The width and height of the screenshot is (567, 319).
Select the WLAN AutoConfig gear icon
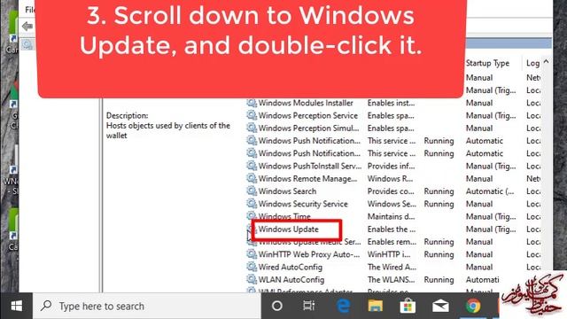(x=252, y=280)
